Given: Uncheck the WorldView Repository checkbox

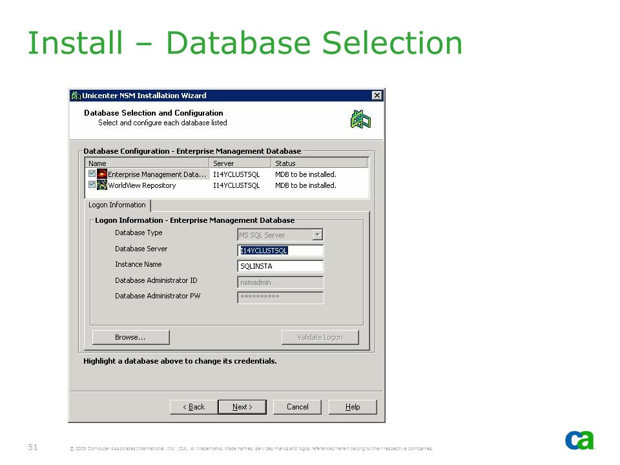Looking at the screenshot, I should coord(92,185).
